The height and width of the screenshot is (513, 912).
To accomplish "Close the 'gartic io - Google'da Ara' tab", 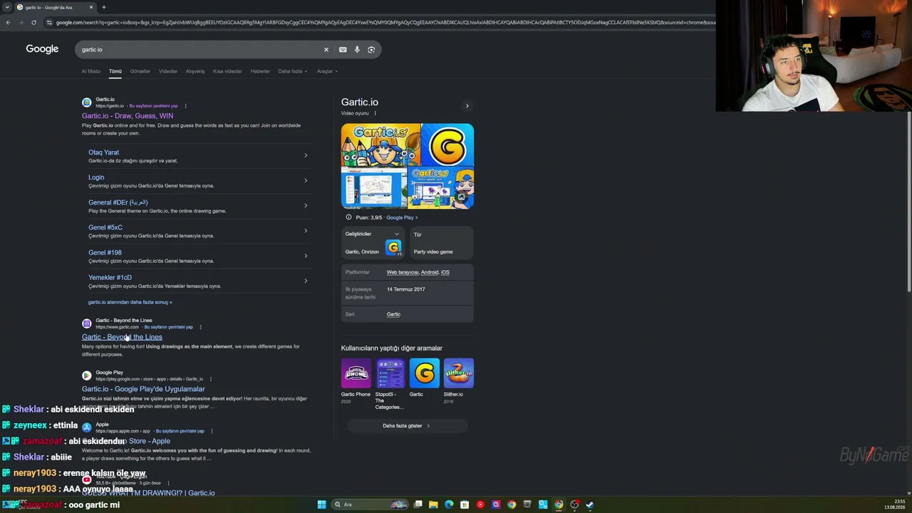I will point(91,7).
